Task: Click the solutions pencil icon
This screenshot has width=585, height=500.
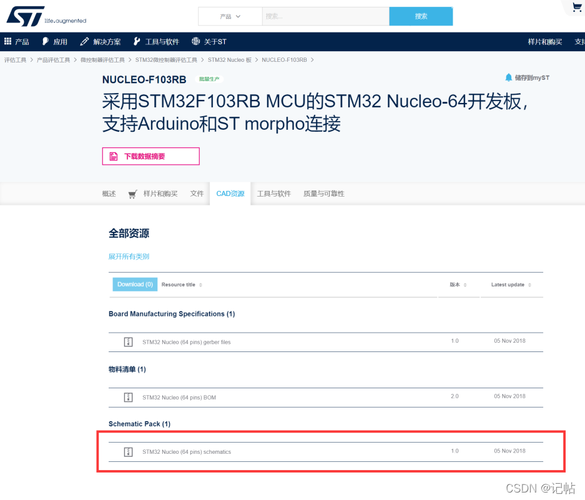Action: click(84, 41)
